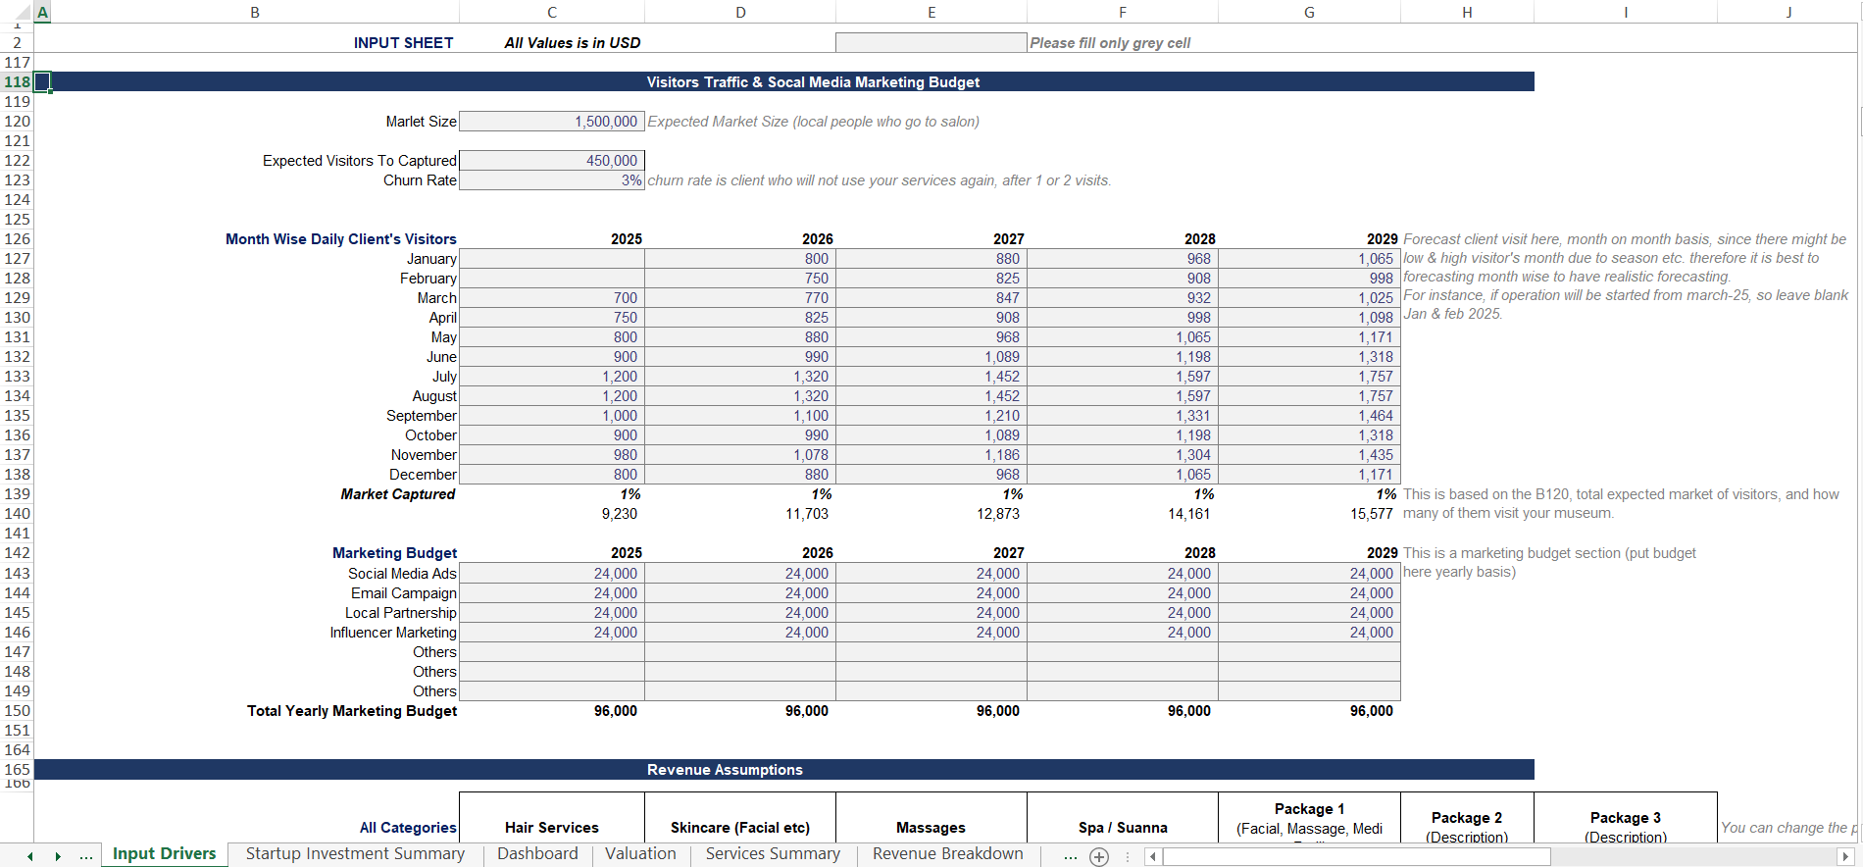
Task: Open the Startup Investment Summary tab
Action: [355, 854]
